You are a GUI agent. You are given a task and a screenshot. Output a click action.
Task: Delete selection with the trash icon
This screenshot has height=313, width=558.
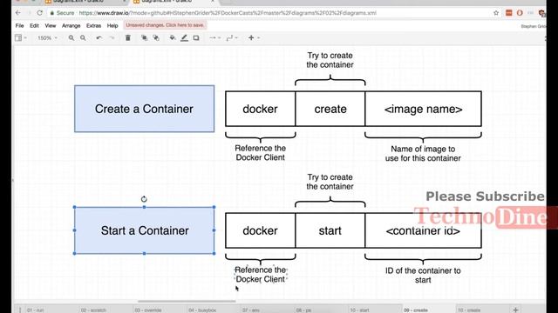[128, 37]
